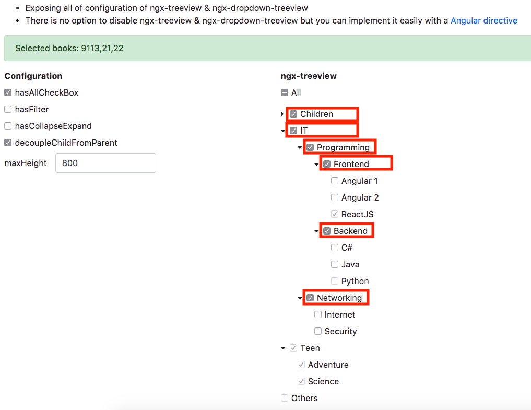Check the Security item under Networking

point(317,331)
